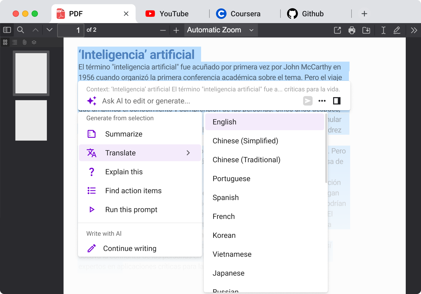Select Run this prompt
The height and width of the screenshot is (294, 421).
pos(140,209)
